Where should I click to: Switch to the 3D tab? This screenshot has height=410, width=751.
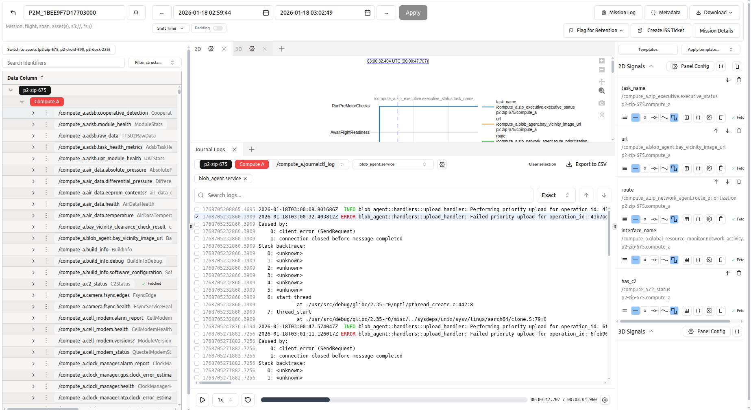point(239,49)
